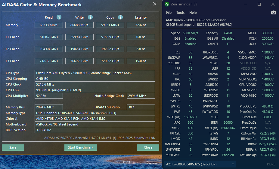Click the VDD MISC value 1.1000V

(x=268, y=95)
